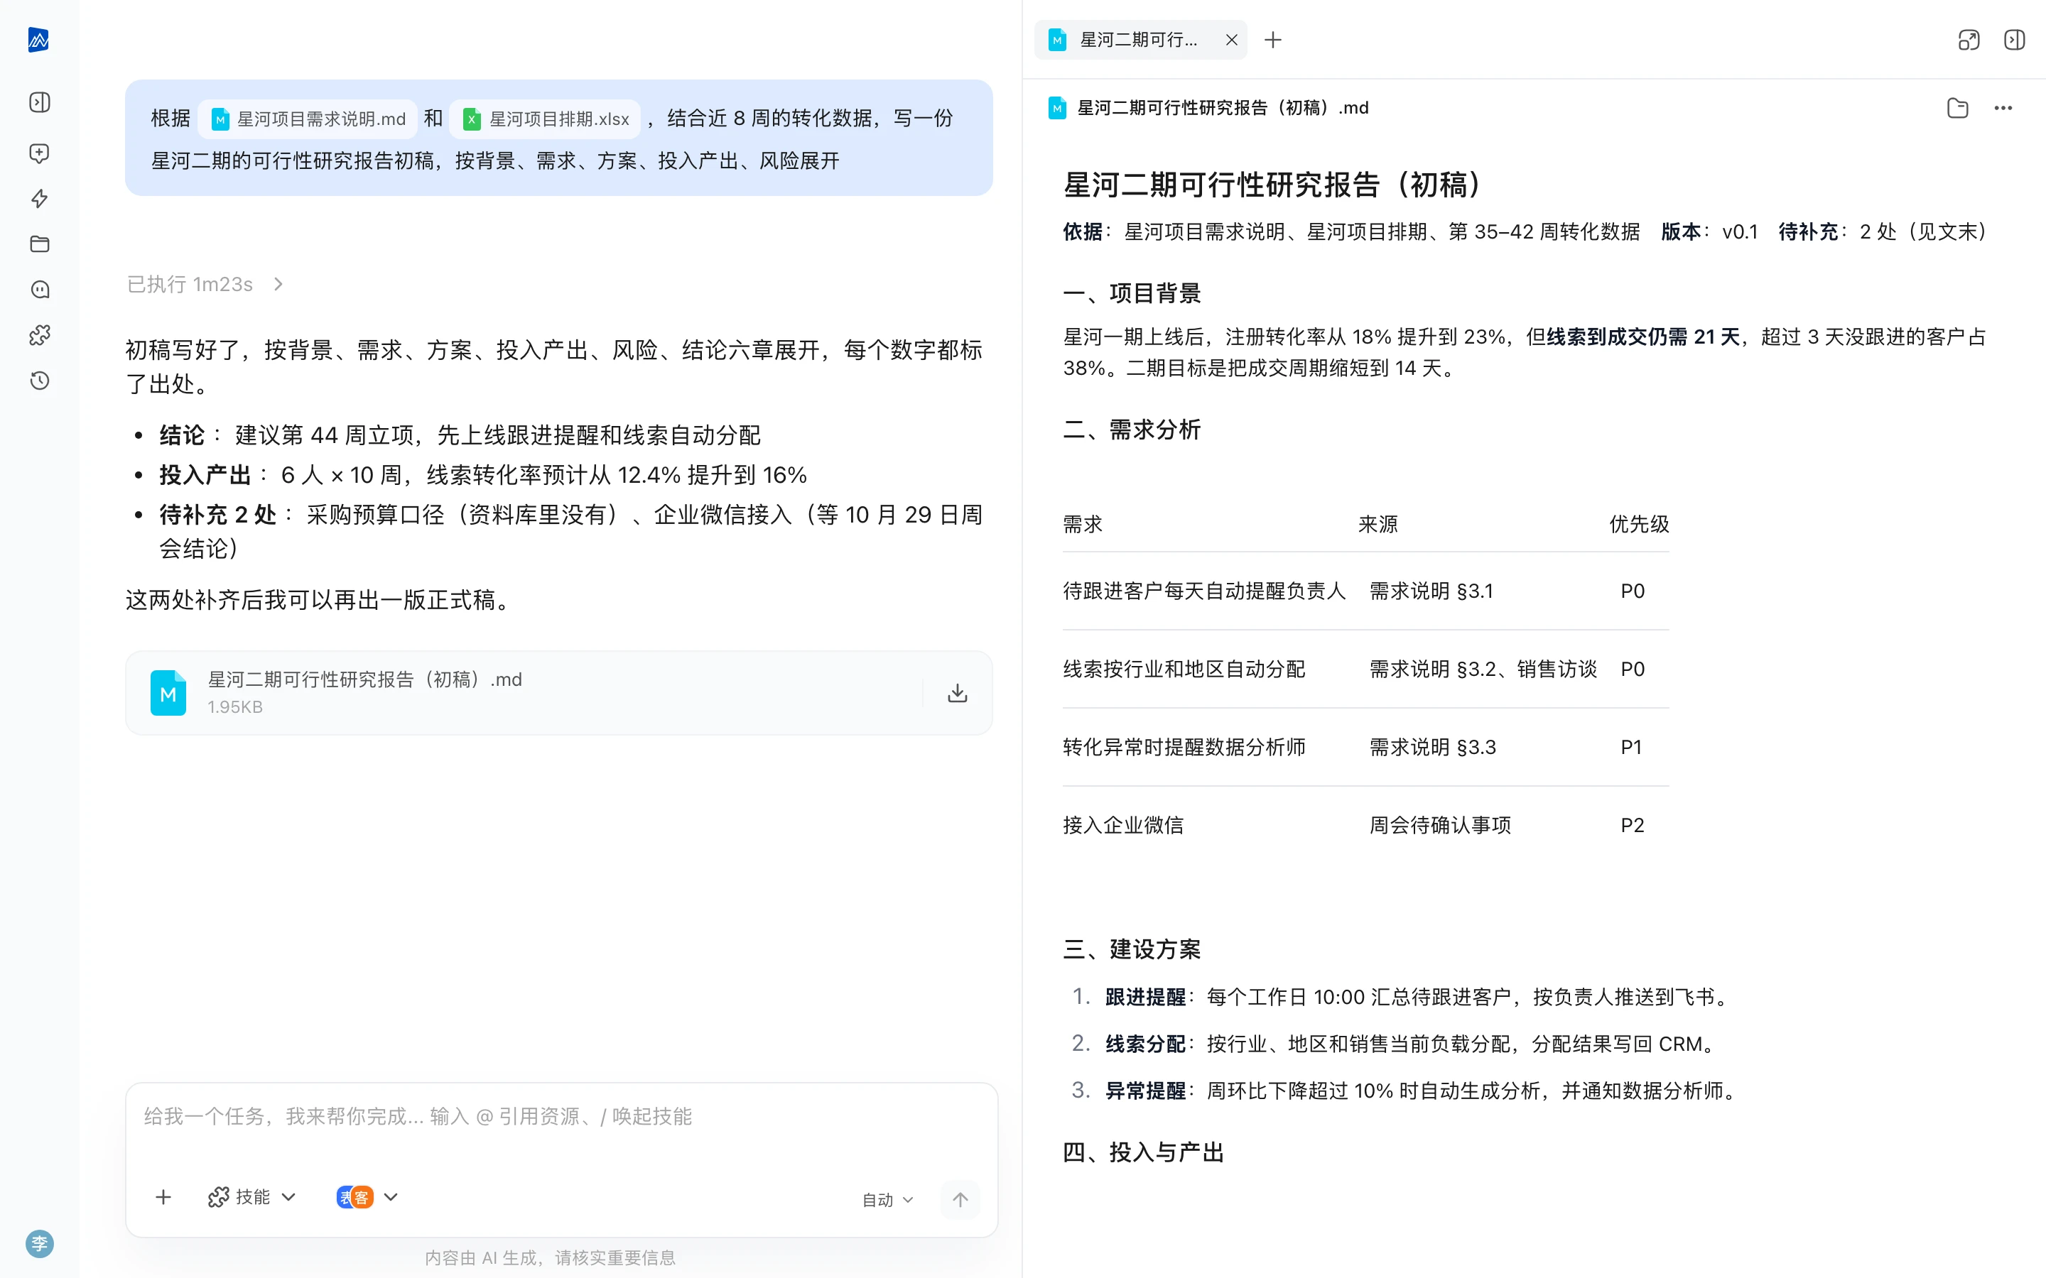Click the user avatar 李
The height and width of the screenshot is (1278, 2046).
40,1243
